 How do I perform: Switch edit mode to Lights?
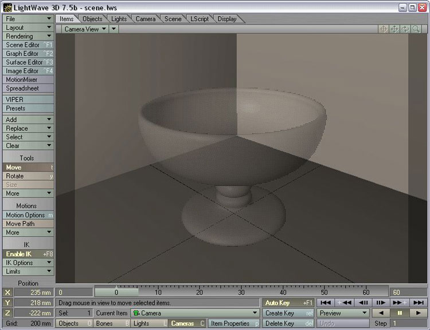[150, 324]
